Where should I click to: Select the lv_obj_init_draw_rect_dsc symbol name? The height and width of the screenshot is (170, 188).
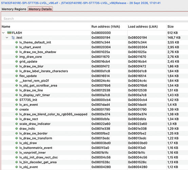pos(38,157)
